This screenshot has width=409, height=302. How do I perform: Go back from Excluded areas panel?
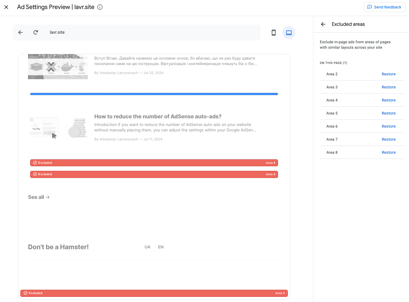(x=323, y=24)
